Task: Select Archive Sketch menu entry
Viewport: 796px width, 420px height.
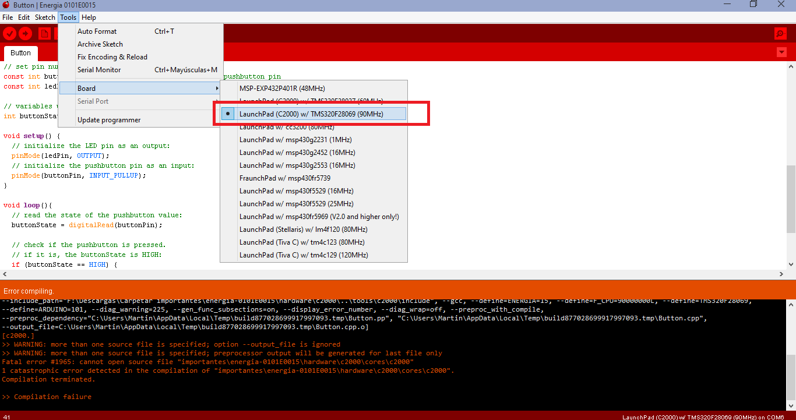Action: click(x=140, y=44)
